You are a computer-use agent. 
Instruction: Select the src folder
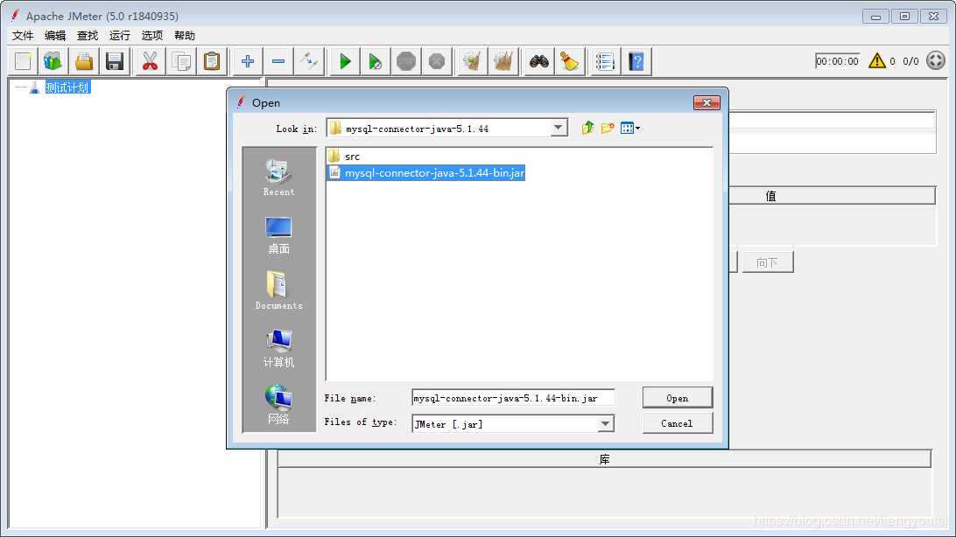point(344,157)
